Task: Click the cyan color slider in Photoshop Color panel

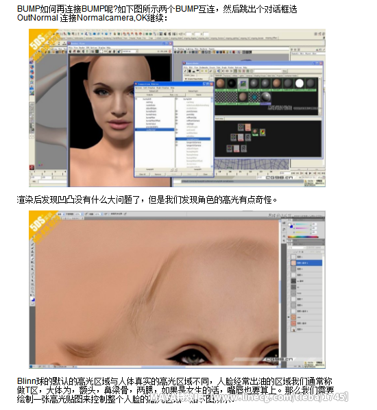Action: pyautogui.click(x=302, y=224)
